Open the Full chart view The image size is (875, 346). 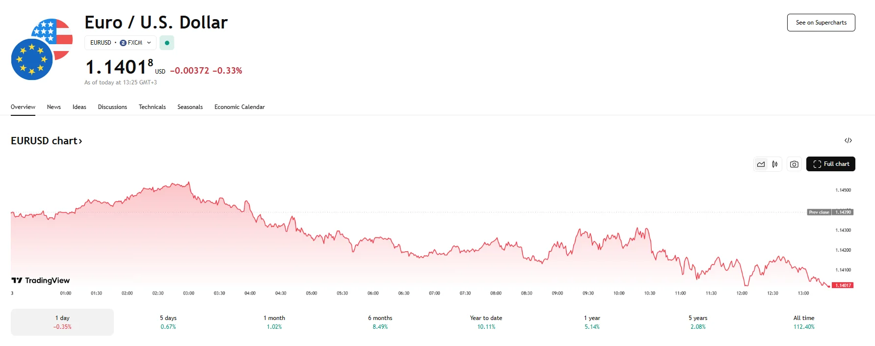point(830,164)
